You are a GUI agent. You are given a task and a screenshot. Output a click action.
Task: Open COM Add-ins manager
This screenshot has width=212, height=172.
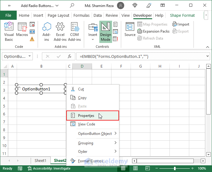point(74,32)
